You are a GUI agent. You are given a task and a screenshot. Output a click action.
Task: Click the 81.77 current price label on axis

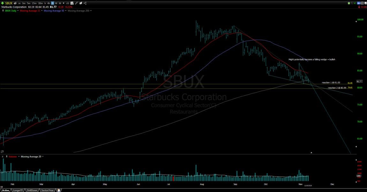coord(359,81)
